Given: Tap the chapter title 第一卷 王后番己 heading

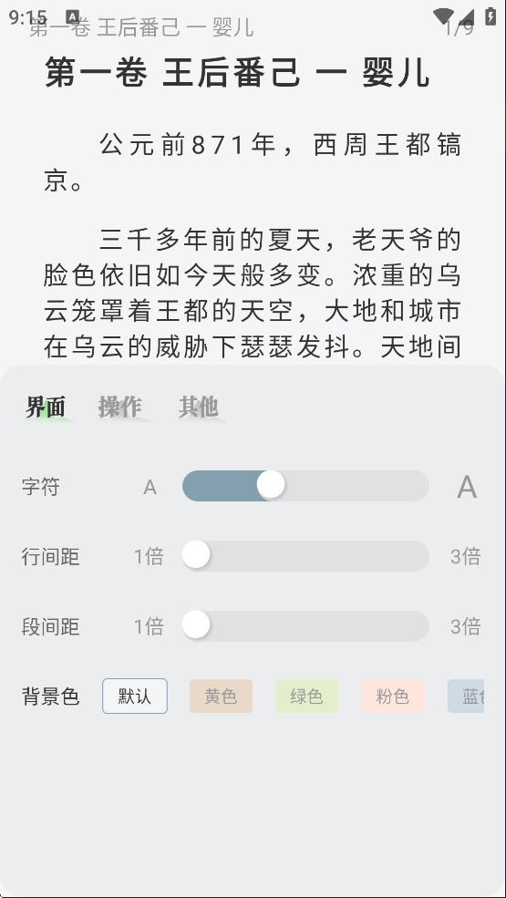Looking at the screenshot, I should [237, 73].
